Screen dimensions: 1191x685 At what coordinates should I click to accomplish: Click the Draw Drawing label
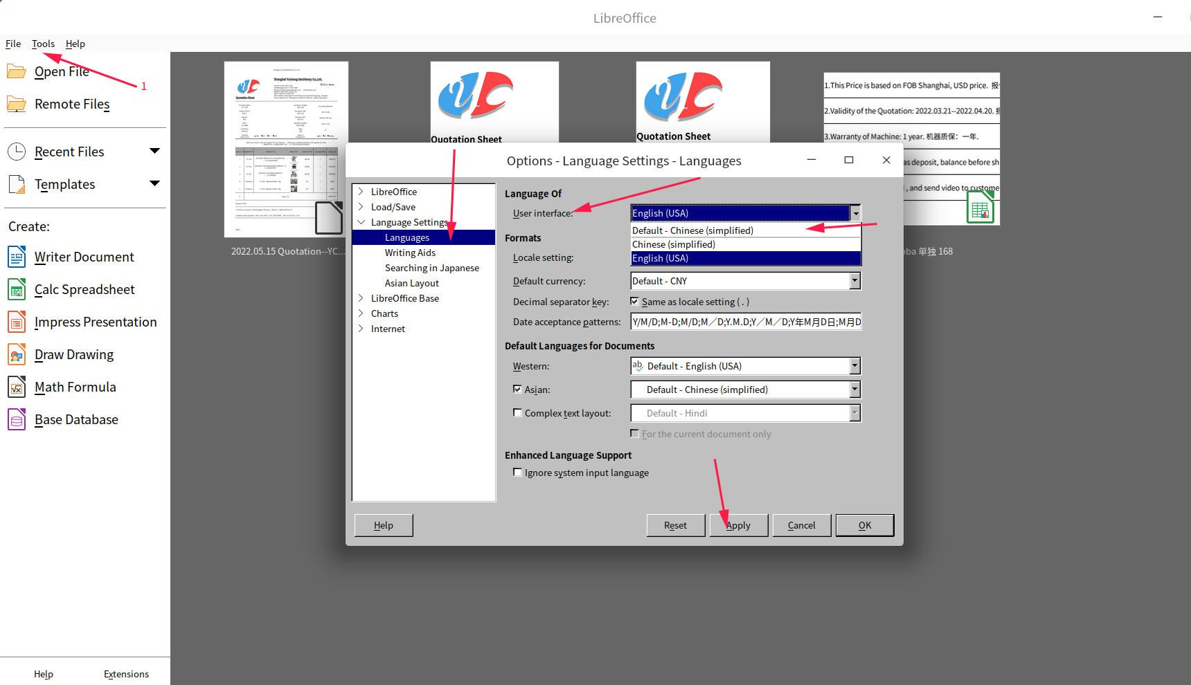(x=74, y=354)
